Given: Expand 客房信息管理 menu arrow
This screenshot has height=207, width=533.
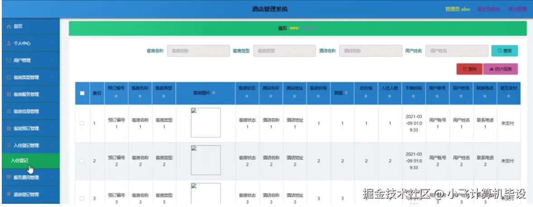Looking at the screenshot, I should 53,111.
